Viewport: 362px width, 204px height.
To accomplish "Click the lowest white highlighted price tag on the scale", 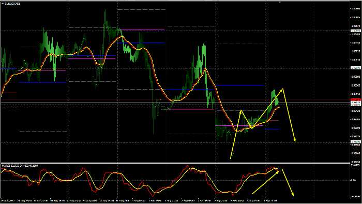I will coord(356,142).
